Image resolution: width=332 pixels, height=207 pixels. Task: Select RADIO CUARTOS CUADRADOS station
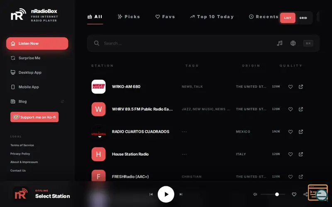(x=141, y=132)
